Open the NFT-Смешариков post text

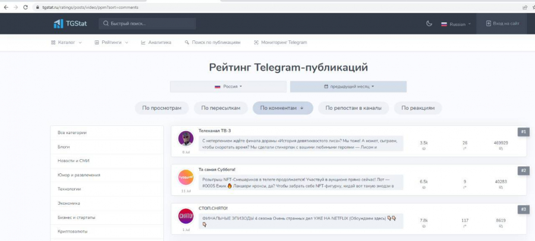tap(301, 182)
